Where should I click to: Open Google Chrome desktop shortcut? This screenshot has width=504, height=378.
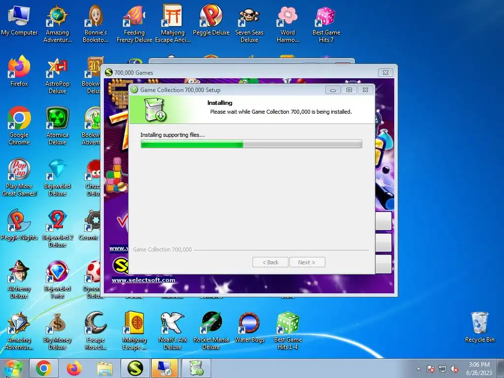[19, 126]
